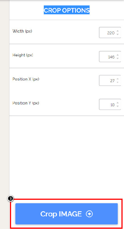Click the Crop IMAGE button

[67, 214]
